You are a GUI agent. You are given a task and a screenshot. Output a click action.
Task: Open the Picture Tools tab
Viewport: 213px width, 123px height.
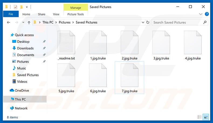point(75,14)
